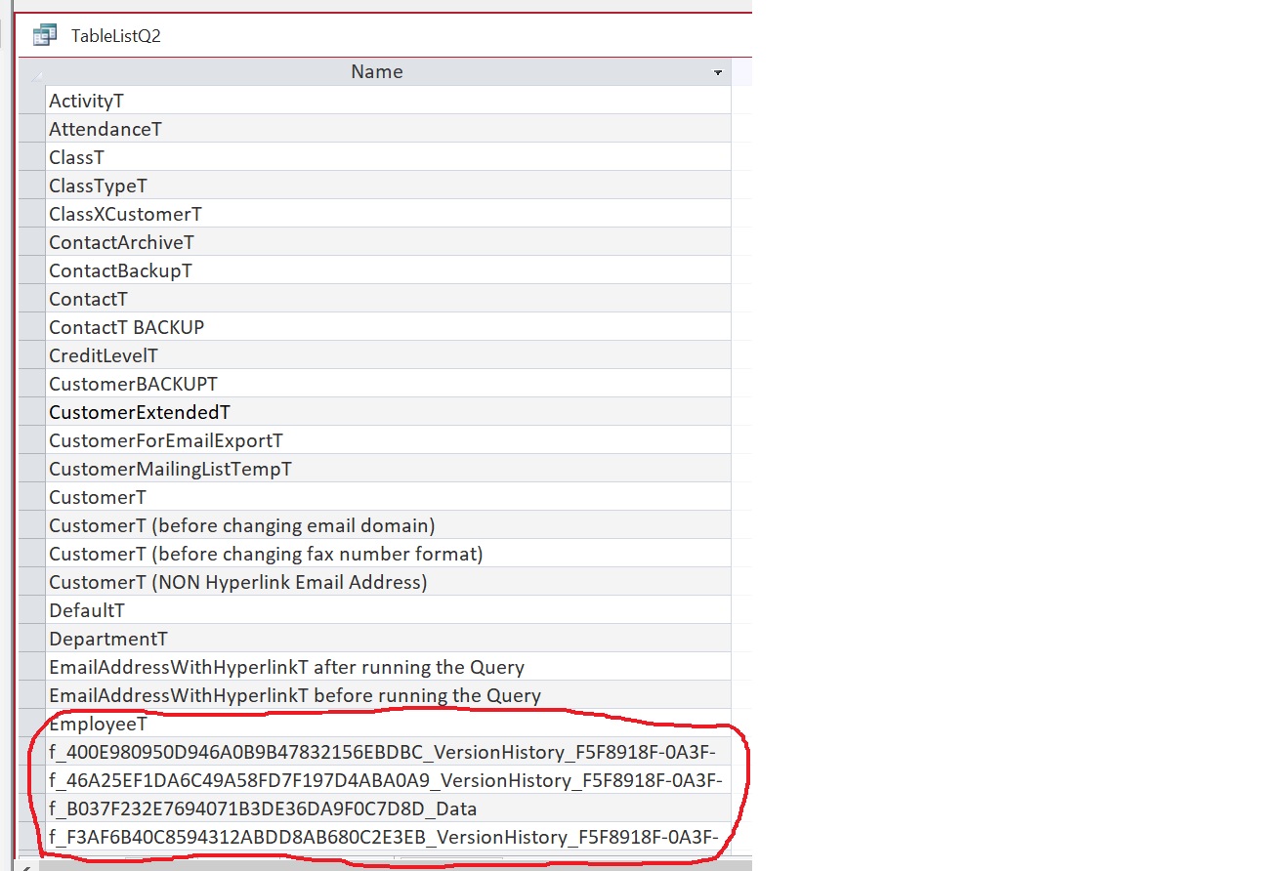Select the CreditLevelT entry
Screen dimensions: 1266x871
click(x=104, y=355)
